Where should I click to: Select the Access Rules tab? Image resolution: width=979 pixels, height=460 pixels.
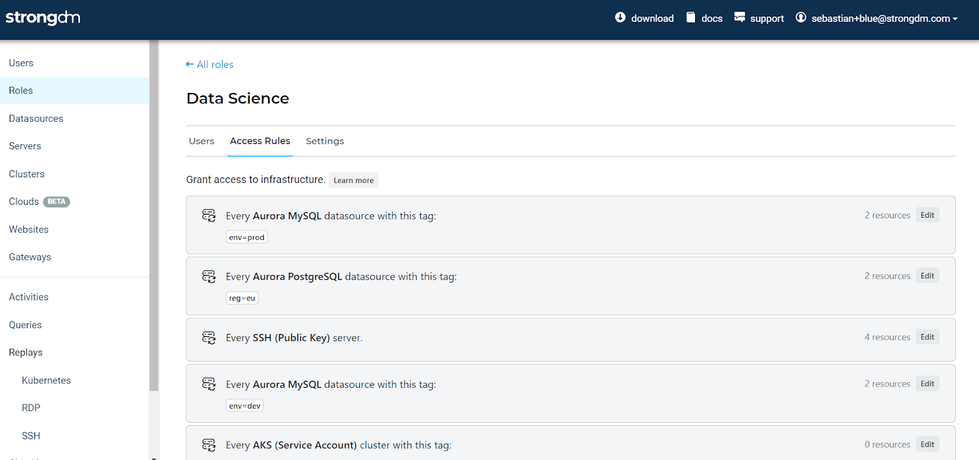point(260,141)
